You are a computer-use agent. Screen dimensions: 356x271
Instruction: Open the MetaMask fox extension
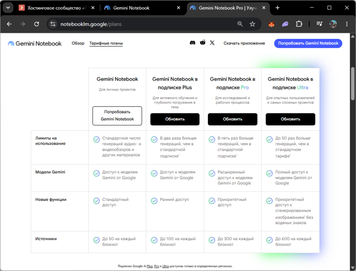click(x=271, y=24)
